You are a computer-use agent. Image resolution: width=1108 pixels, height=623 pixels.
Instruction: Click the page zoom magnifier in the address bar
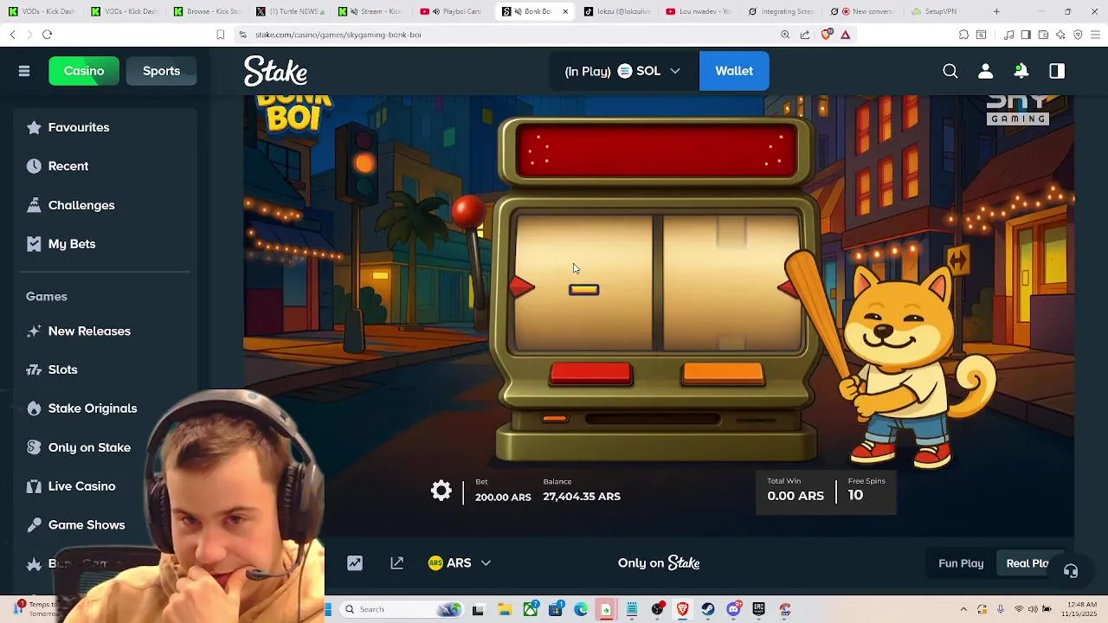coord(785,35)
